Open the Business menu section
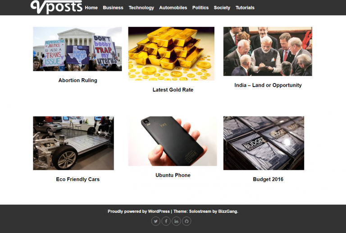Screen dimensions: 346x233 tap(113, 8)
